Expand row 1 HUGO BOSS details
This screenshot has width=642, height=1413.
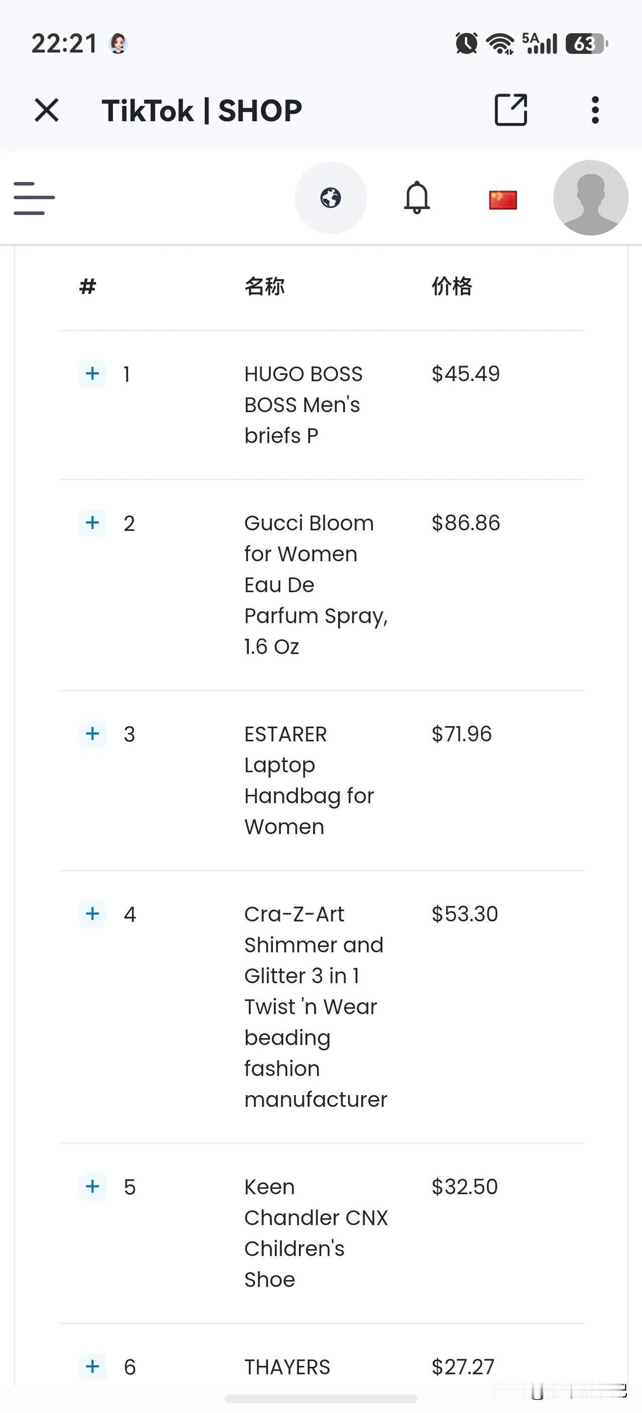(93, 374)
